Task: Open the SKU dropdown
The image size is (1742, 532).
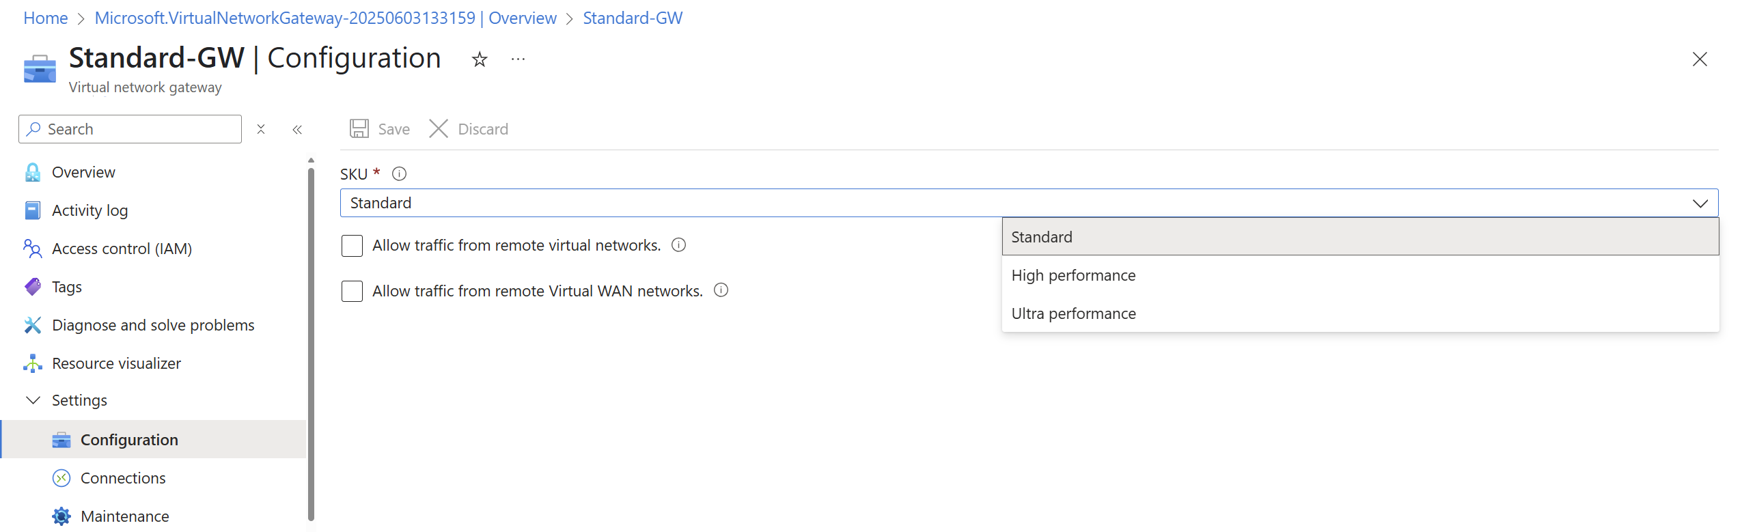Action: (x=1700, y=203)
